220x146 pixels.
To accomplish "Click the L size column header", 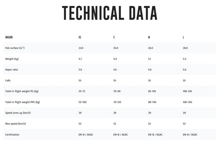I will pyautogui.click(x=183, y=37).
